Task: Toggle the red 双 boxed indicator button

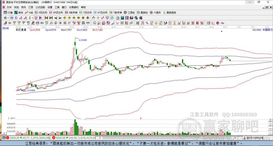Action: click(x=36, y=18)
